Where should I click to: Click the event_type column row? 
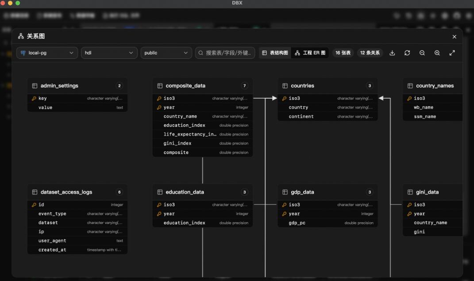pyautogui.click(x=77, y=214)
